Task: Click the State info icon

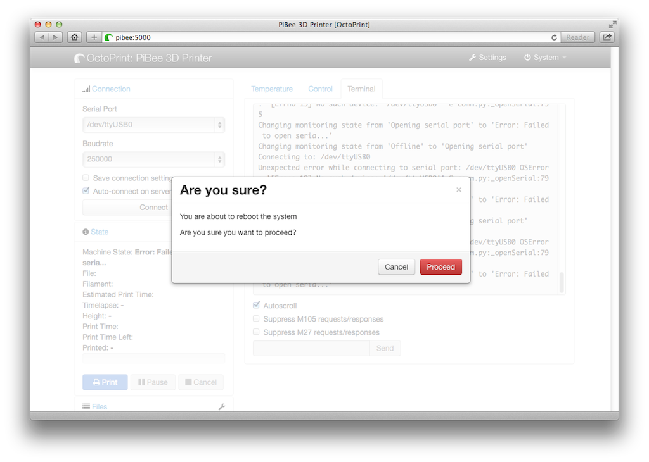Action: point(86,232)
